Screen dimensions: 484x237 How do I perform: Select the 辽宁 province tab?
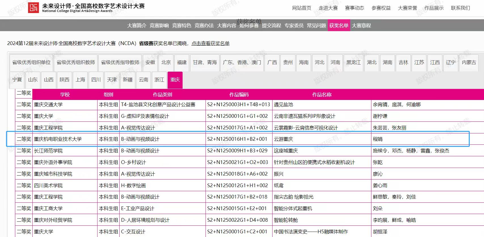(x=451, y=62)
